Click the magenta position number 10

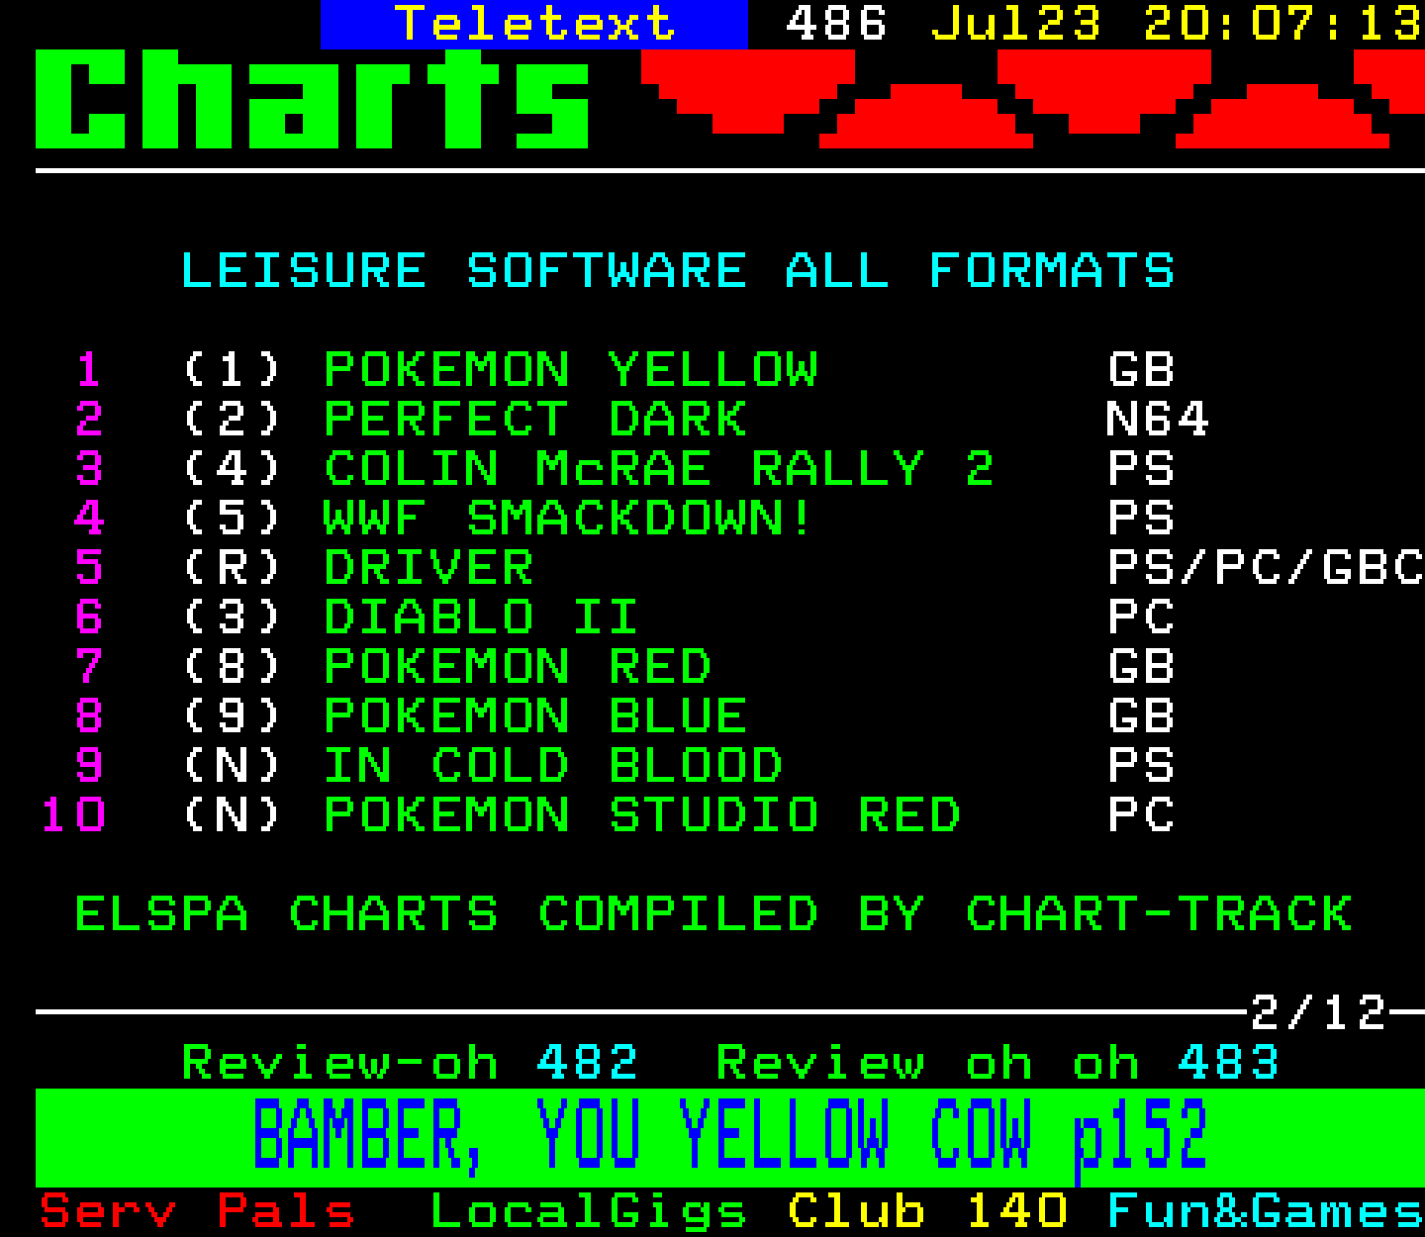coord(73,815)
